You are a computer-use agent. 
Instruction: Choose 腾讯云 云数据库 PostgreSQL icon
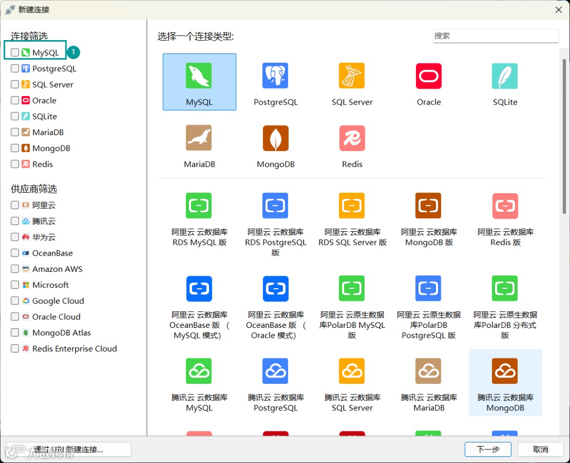tap(275, 371)
